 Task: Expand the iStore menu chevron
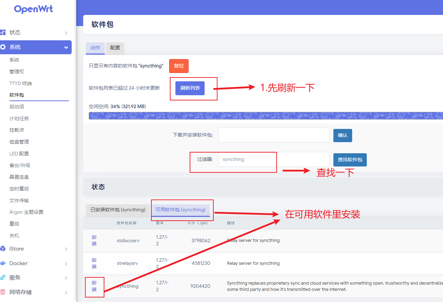tap(66, 249)
